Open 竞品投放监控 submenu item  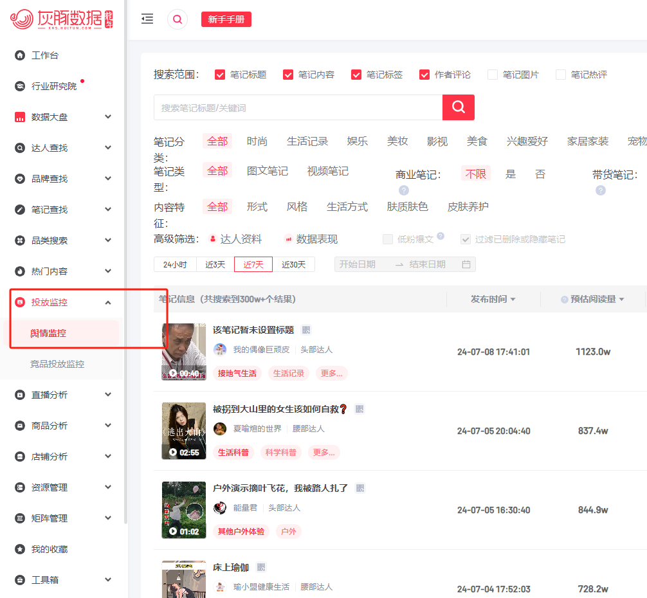pyautogui.click(x=57, y=364)
